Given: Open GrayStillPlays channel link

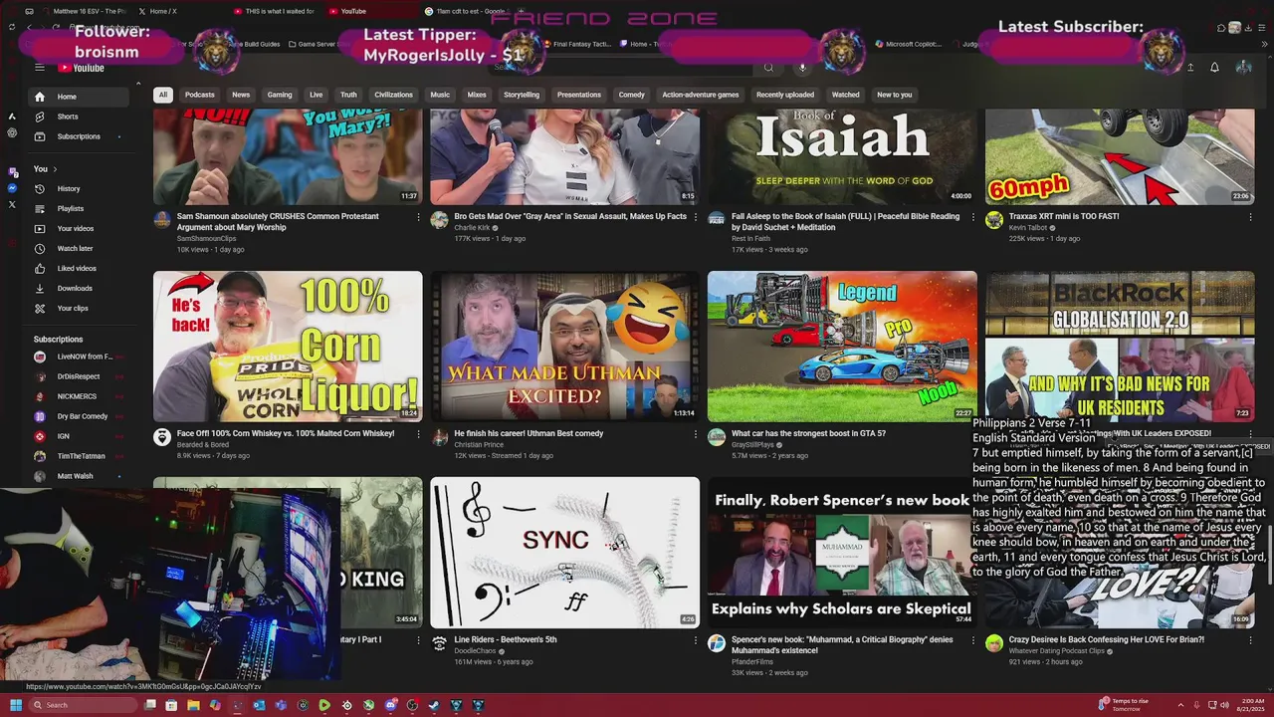Looking at the screenshot, I should (x=751, y=445).
